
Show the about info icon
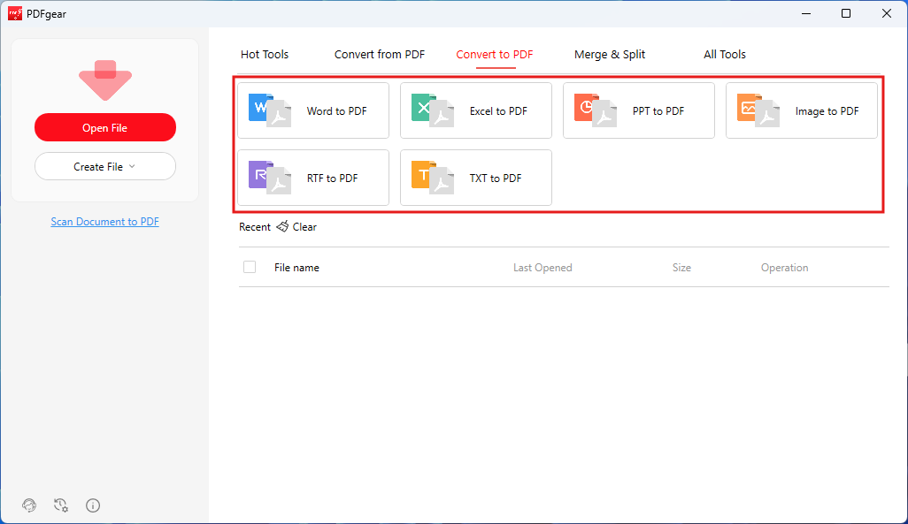click(x=93, y=505)
